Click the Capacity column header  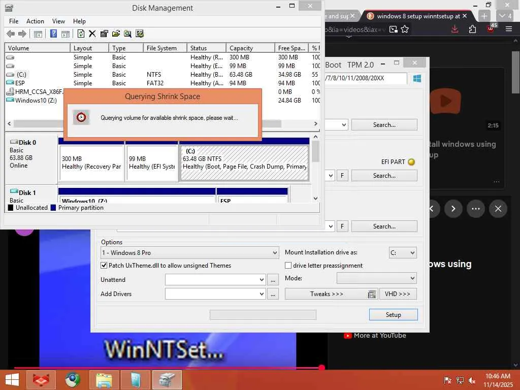click(x=250, y=48)
